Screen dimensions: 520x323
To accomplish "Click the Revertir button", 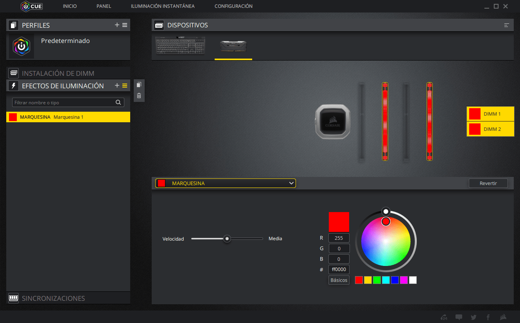I will coord(488,183).
